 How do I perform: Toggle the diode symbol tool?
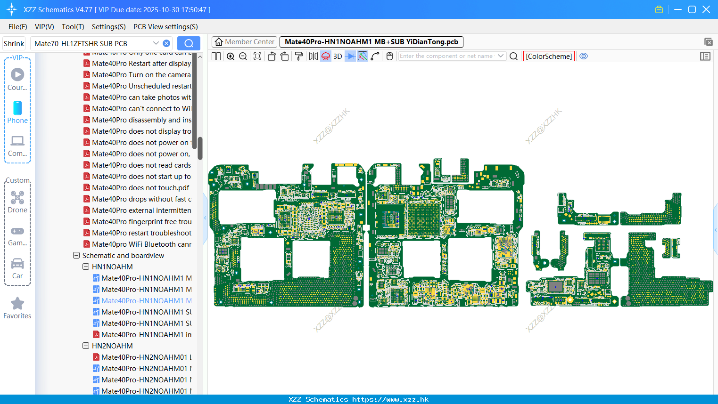coord(350,56)
